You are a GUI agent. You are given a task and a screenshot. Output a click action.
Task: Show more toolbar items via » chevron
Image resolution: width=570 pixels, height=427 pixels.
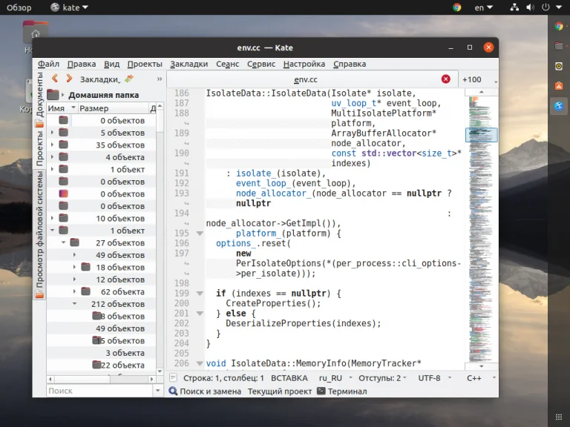[159, 79]
